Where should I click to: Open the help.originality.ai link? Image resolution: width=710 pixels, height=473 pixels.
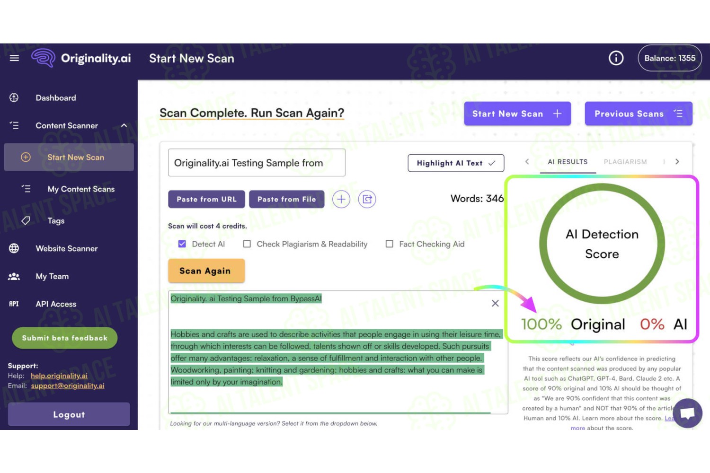click(59, 376)
